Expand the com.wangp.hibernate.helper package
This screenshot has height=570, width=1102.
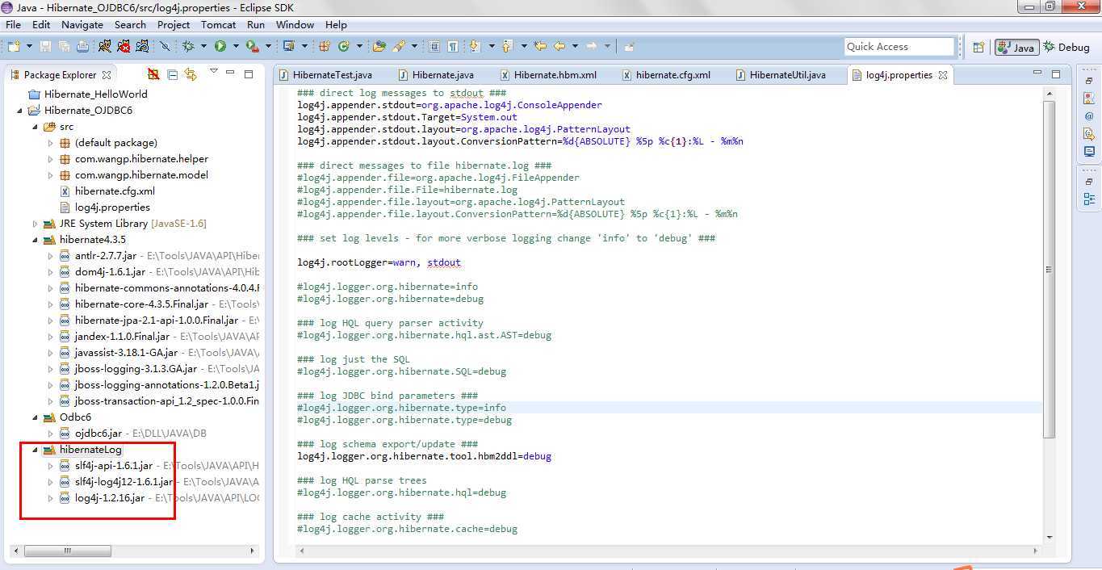tap(50, 159)
